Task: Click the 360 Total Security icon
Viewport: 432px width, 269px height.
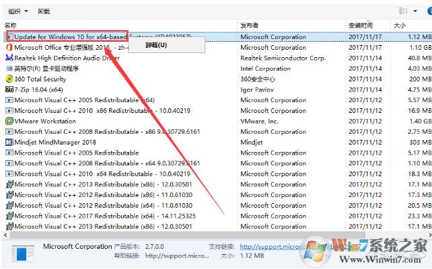Action: 9,79
